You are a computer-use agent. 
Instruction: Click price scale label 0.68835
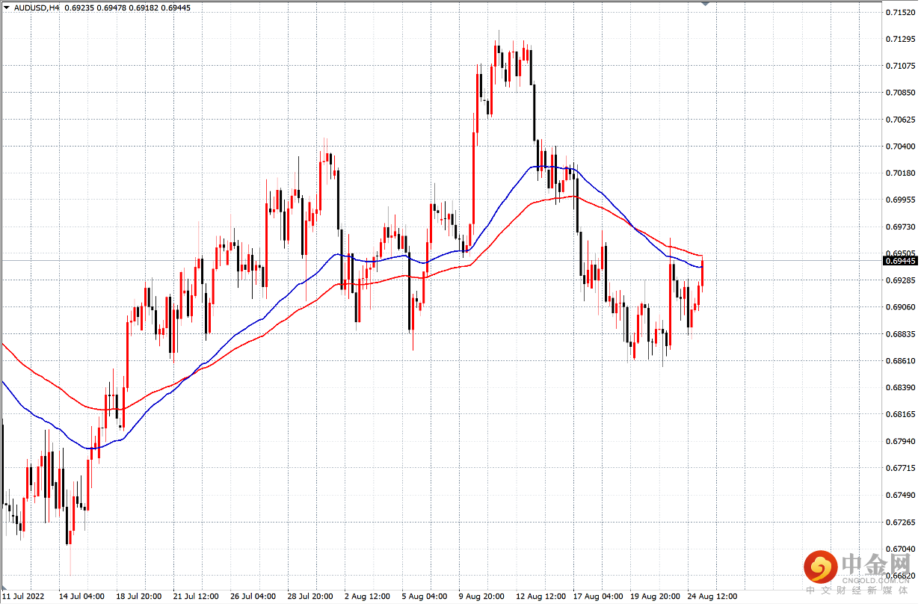click(901, 334)
